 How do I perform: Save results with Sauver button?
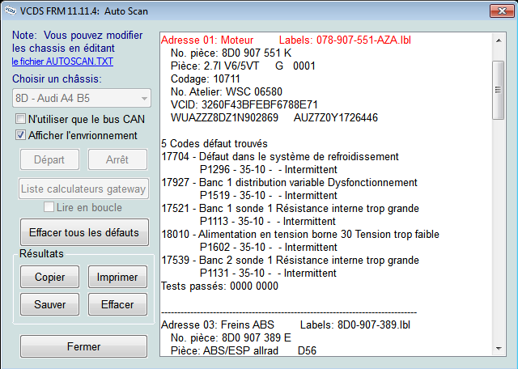coord(49,304)
